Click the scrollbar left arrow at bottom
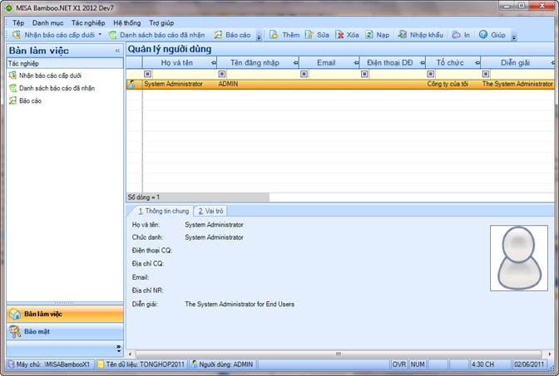This screenshot has width=559, height=376. 130,354
